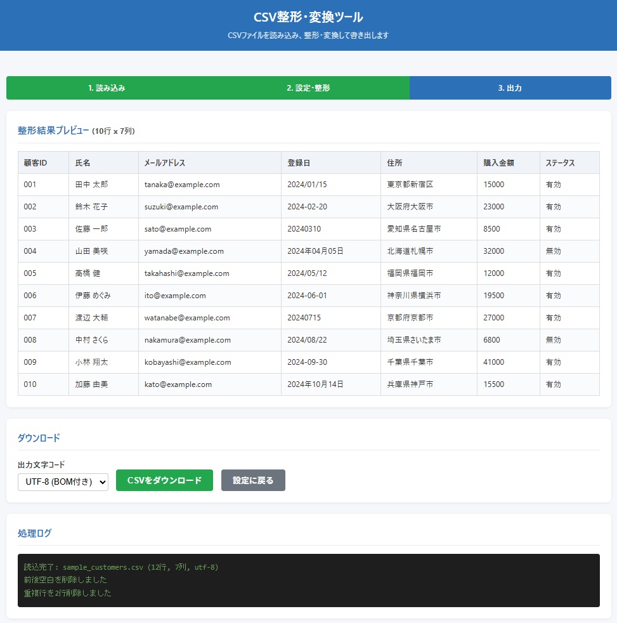Select the 重複行を2行削除しました log entry
Screen dimensions: 617x623
(66, 593)
